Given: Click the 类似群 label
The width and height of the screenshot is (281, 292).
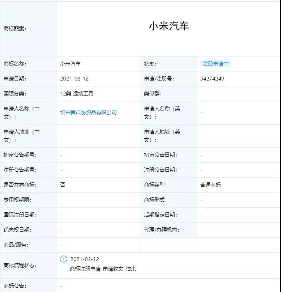Looking at the screenshot, I should (153, 93).
